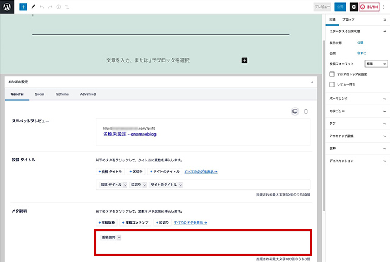Open the 投稿フォーマット dropdown

coord(376,64)
